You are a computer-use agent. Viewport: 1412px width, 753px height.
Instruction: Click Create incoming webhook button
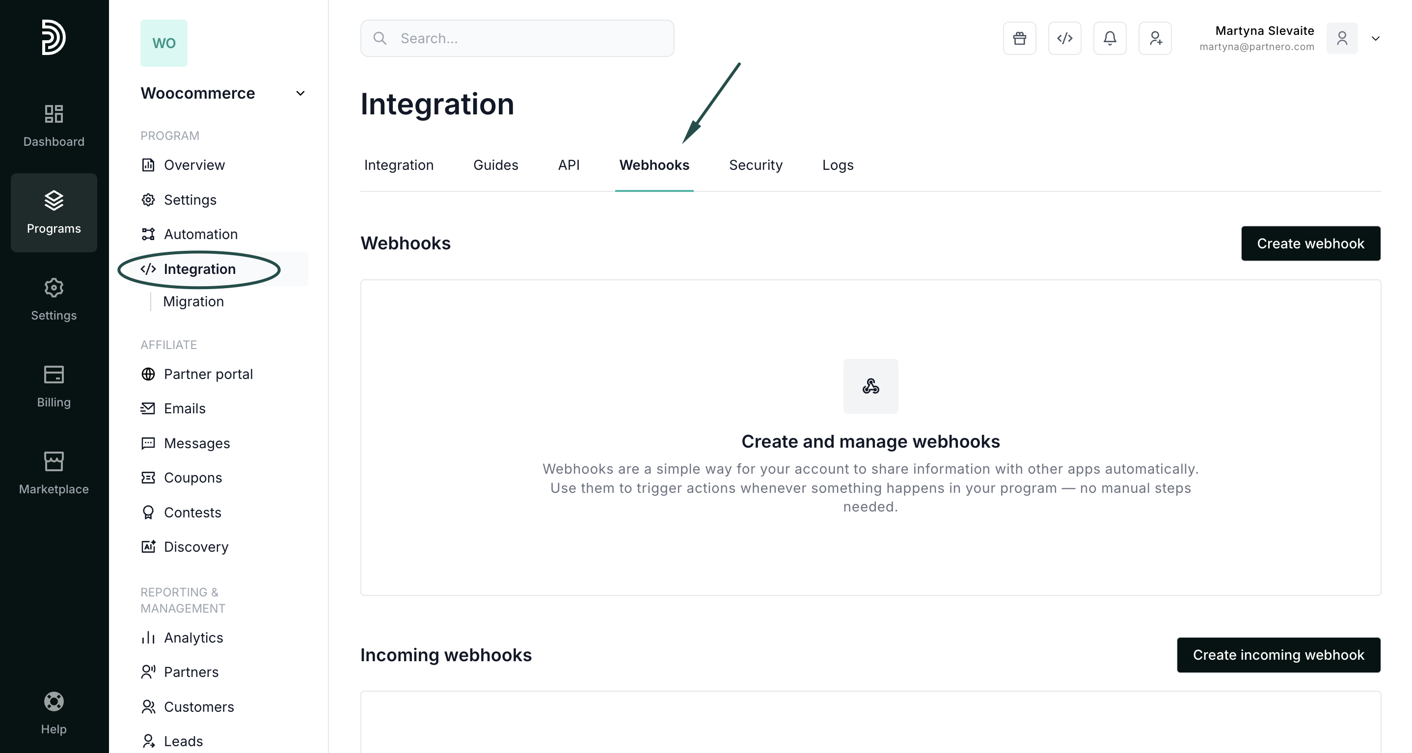pos(1278,655)
